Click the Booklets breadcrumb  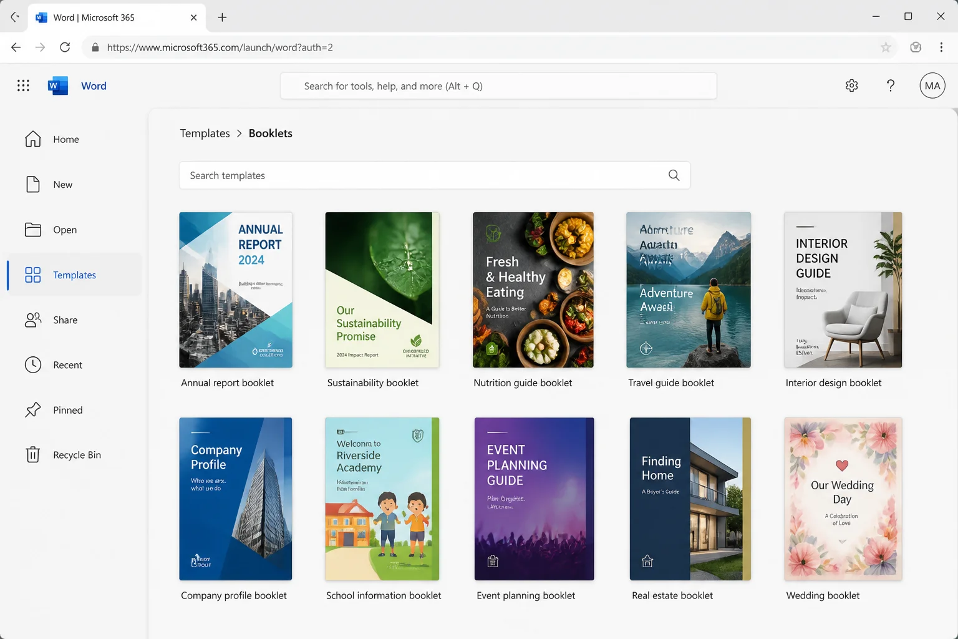pos(270,134)
